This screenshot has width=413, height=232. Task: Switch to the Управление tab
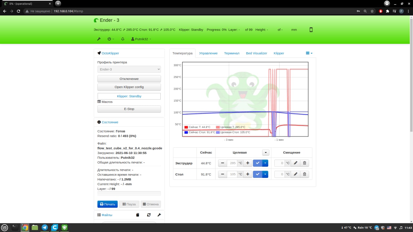(x=208, y=53)
